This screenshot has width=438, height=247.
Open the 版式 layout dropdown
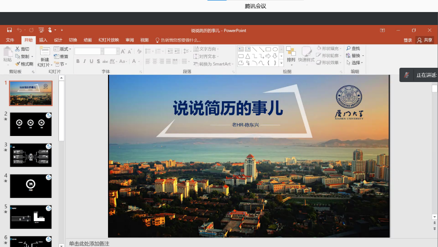(x=63, y=49)
